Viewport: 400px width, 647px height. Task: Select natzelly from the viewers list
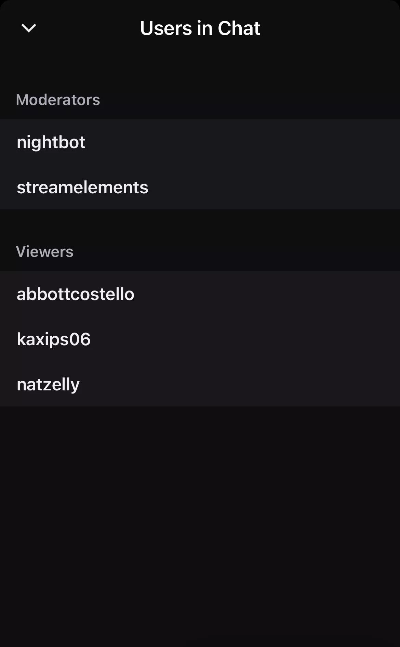click(48, 384)
